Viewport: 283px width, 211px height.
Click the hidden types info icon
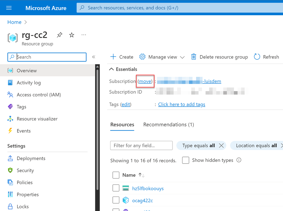pos(239,160)
